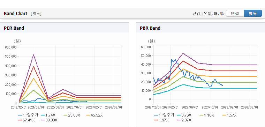This screenshot has width=265, height=127.
Task: Click the 100,000 axis label in PER chart
Action: coord(11,94)
